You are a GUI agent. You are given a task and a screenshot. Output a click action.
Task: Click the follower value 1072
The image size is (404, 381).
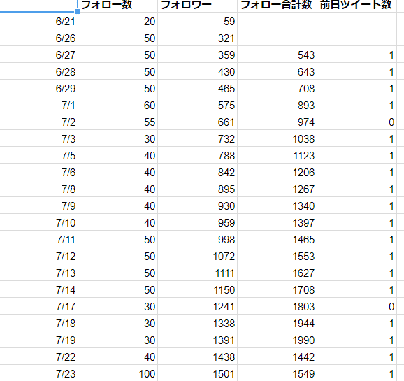click(x=197, y=256)
